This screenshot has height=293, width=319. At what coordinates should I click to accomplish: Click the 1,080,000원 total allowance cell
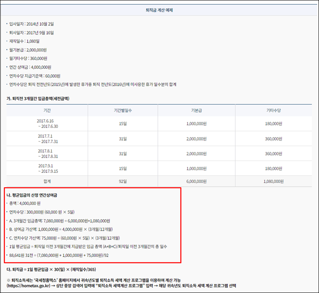tap(273, 181)
